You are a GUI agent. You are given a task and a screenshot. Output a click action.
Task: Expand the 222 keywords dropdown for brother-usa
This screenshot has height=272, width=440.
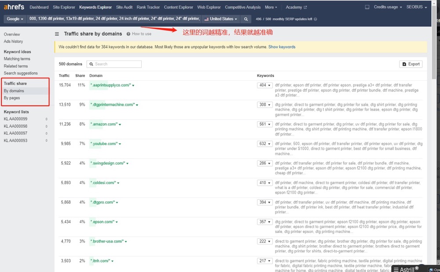[264, 241]
